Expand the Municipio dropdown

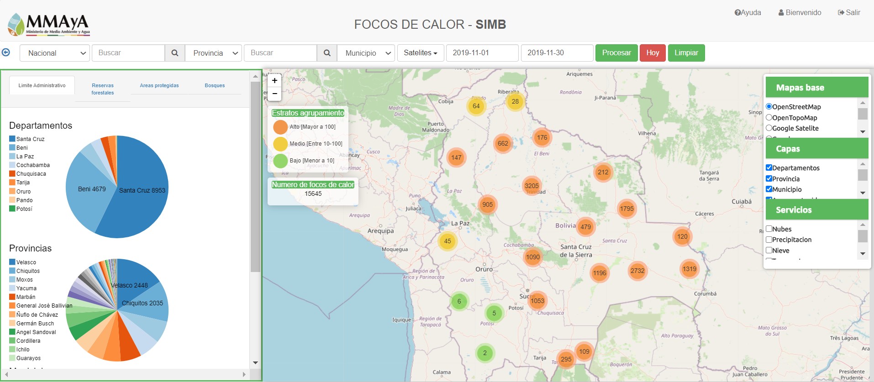(x=366, y=53)
